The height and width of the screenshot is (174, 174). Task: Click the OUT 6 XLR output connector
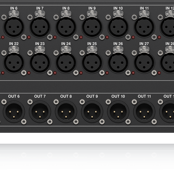[14, 112]
